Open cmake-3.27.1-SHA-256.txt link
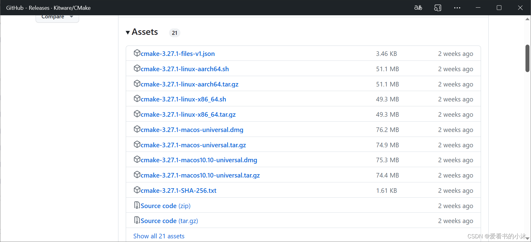 pyautogui.click(x=179, y=190)
